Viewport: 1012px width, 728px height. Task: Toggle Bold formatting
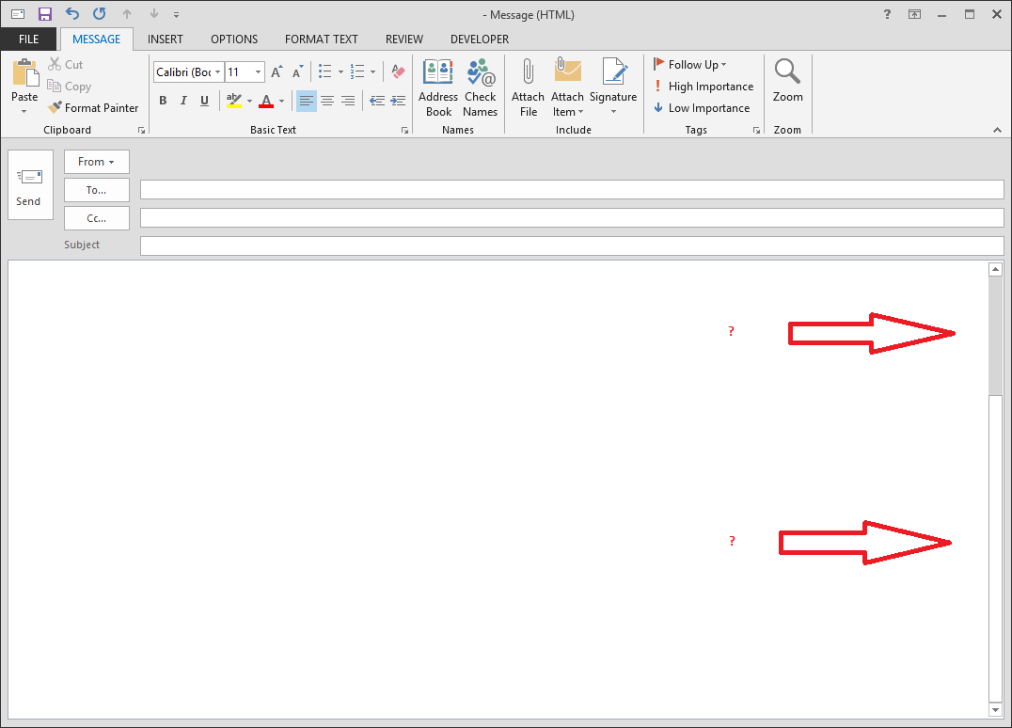(163, 101)
